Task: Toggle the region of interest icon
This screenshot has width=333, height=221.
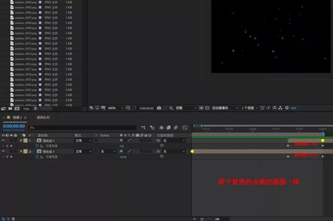Action: coord(134,108)
